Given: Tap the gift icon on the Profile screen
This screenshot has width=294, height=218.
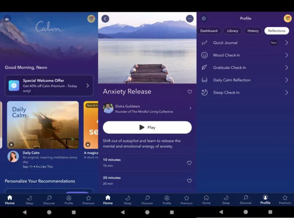Looking at the screenshot, I should pos(287,18).
